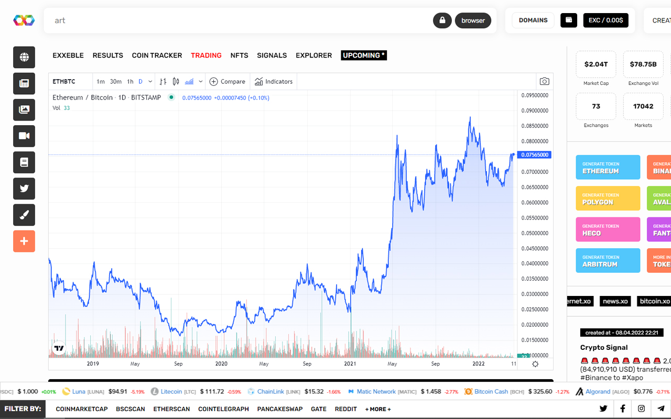
Task: Filter by ETHERSCAN
Action: tap(171, 409)
